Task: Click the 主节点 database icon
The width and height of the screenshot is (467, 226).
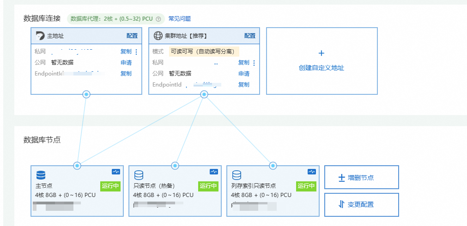Action: (41, 175)
